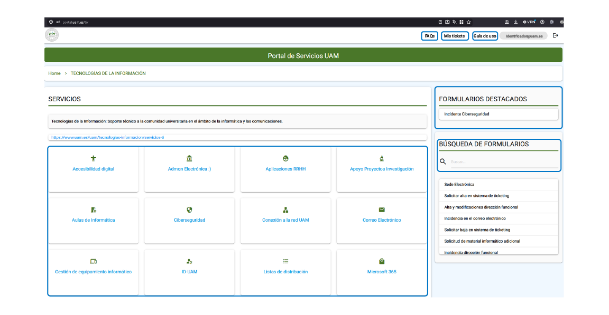
Task: Toggle reader view in the address bar
Action: tap(440, 22)
